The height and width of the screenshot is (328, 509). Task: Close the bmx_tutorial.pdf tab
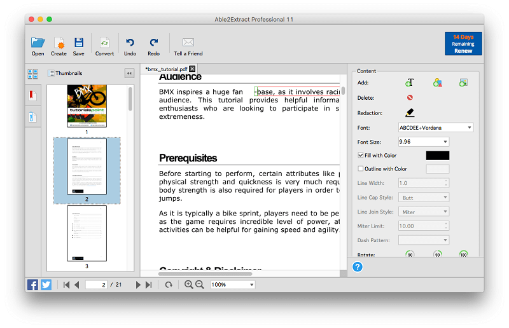192,69
